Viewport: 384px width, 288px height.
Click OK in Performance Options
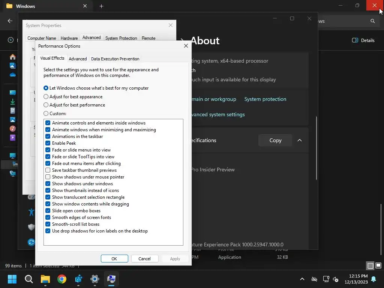[x=114, y=259]
